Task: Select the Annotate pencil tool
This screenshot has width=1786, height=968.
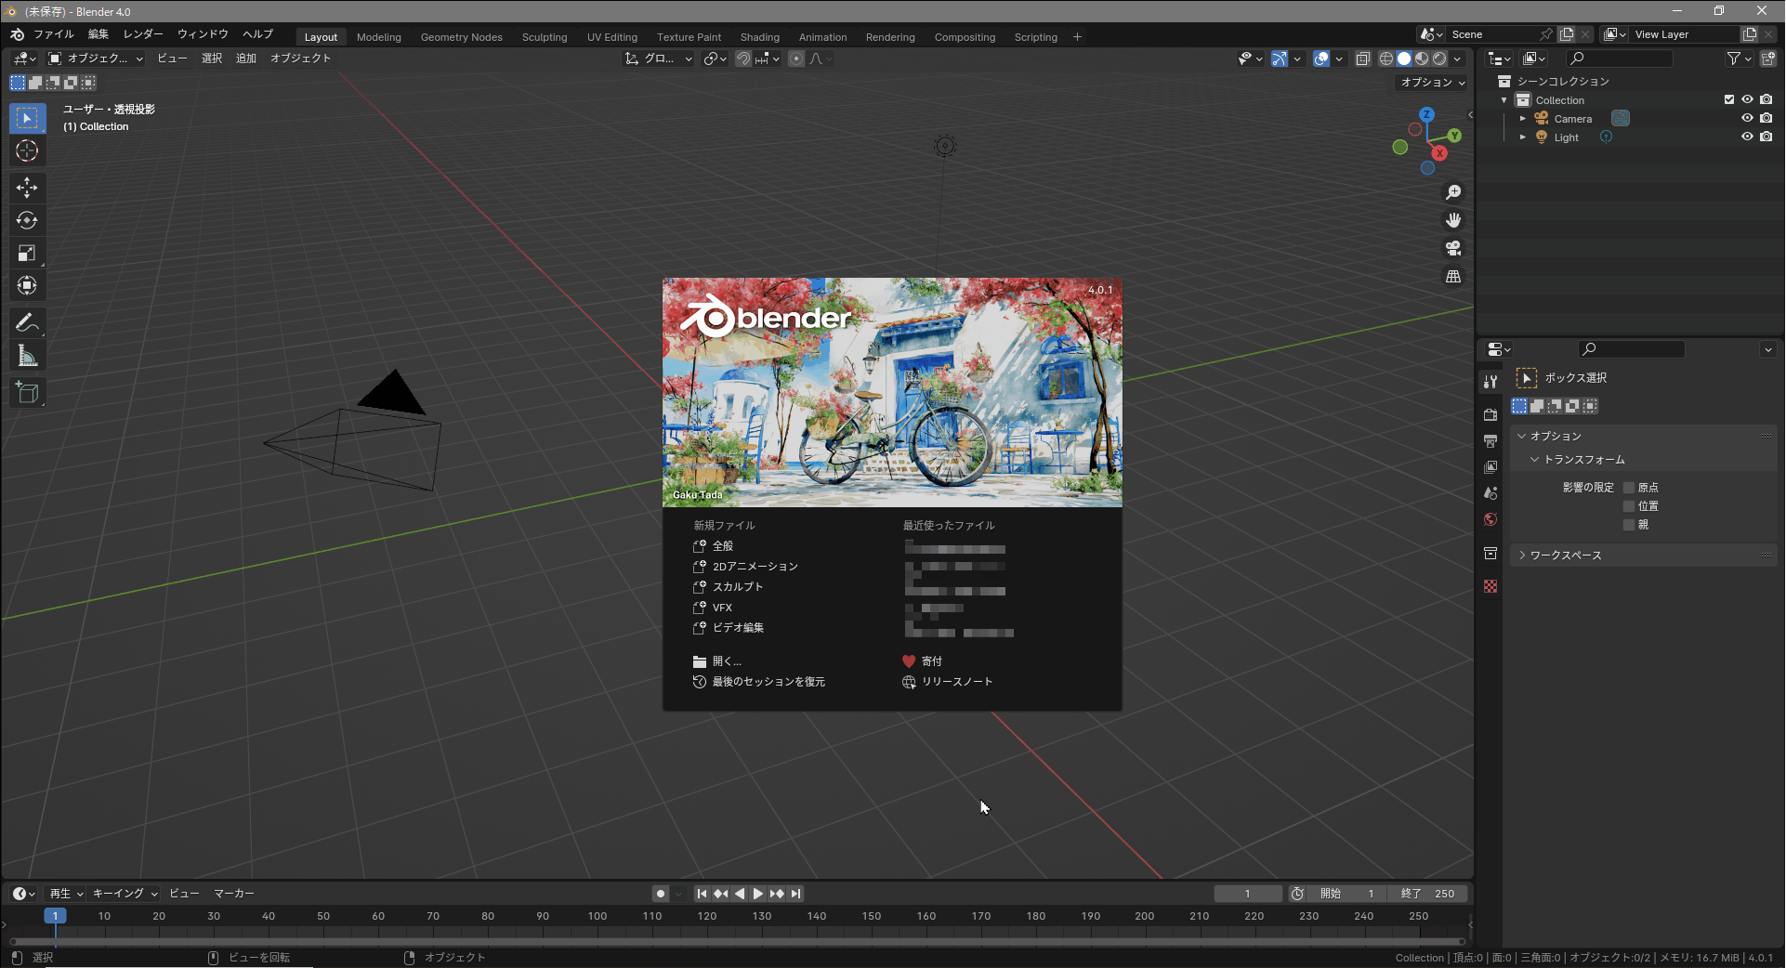Action: click(x=27, y=322)
